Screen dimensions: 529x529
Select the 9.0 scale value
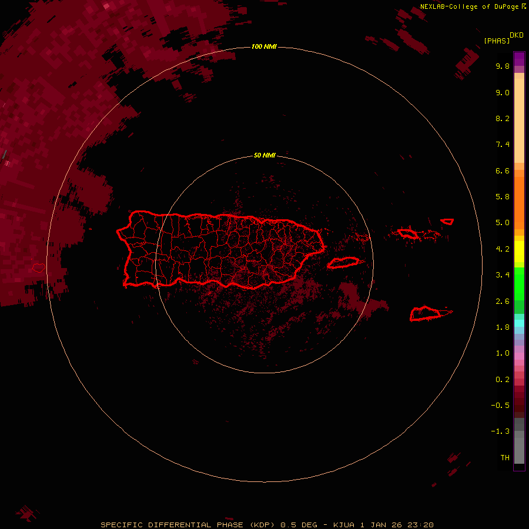coord(503,92)
